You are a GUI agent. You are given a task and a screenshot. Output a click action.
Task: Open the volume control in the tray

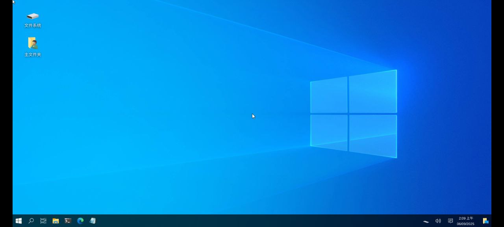pos(438,221)
